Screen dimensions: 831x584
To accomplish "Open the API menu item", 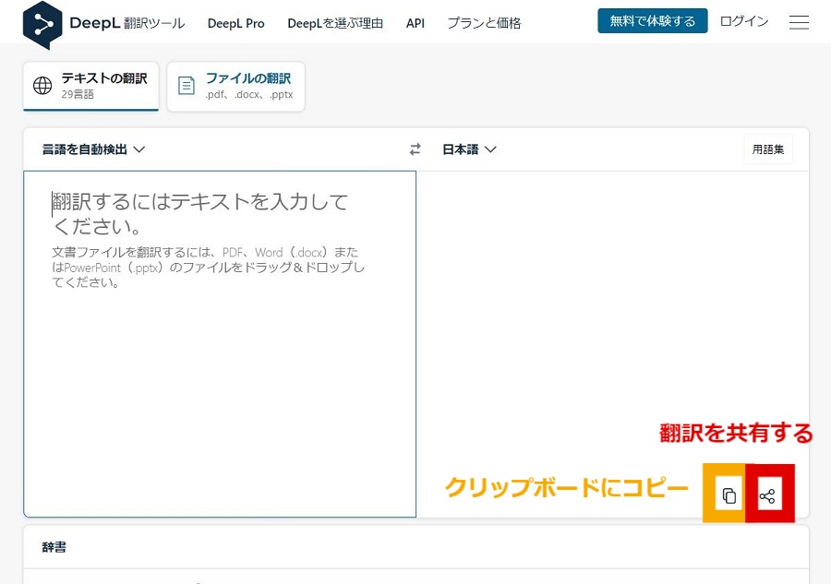I will tap(415, 23).
